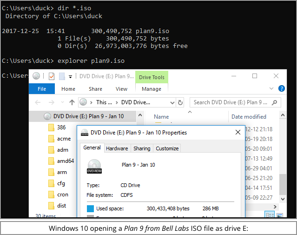Select DVD Drive (E:) Plan 9 tree node
297x235 pixels.
(x=83, y=116)
